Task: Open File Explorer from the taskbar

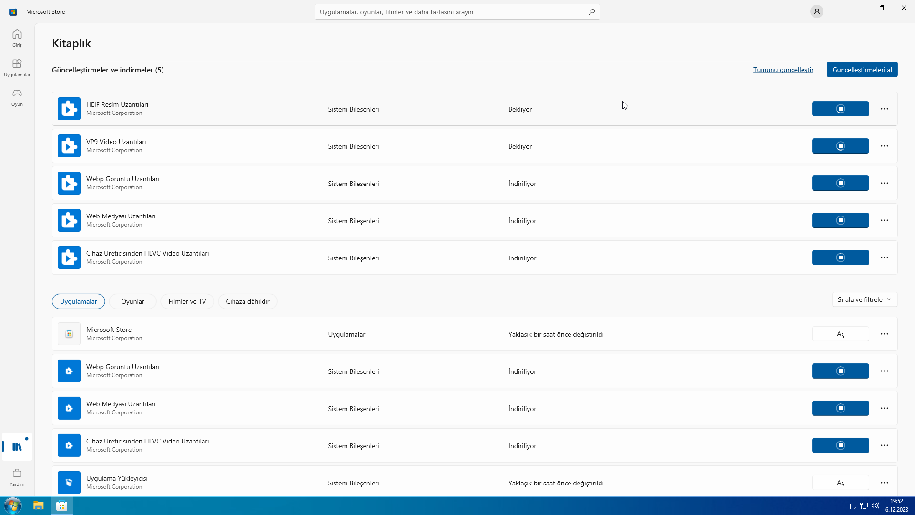Action: click(x=39, y=505)
